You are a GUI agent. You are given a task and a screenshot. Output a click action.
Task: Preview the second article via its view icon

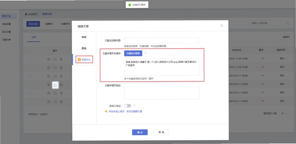[x=49, y=67]
